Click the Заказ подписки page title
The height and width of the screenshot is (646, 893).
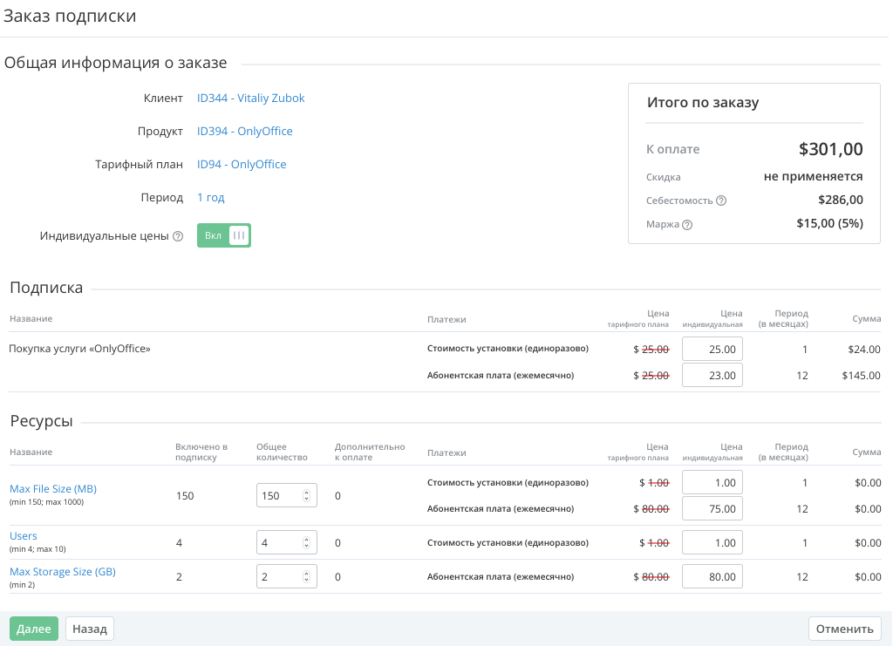70,16
